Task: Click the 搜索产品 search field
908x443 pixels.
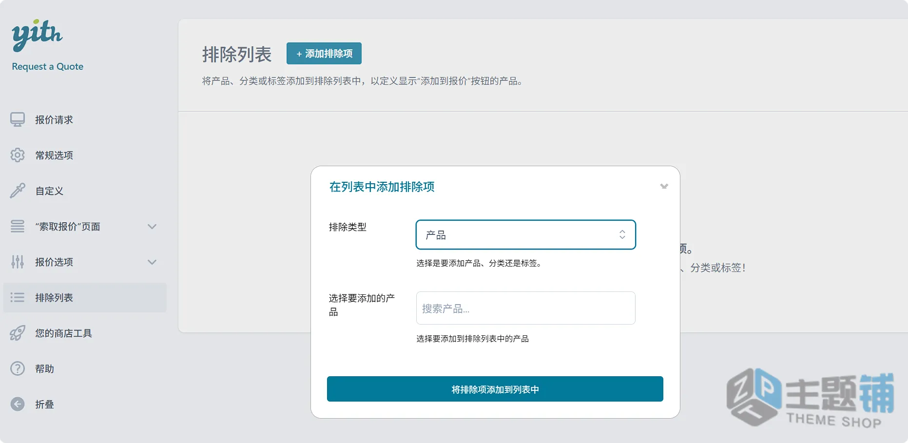Action: pyautogui.click(x=525, y=308)
